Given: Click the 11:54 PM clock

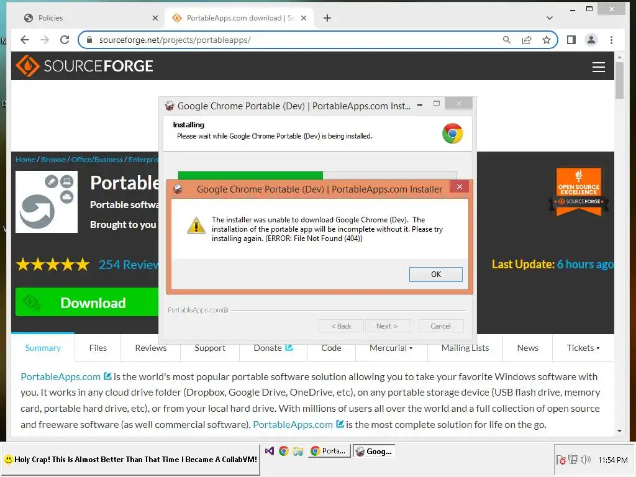Looking at the screenshot, I should click(x=612, y=460).
